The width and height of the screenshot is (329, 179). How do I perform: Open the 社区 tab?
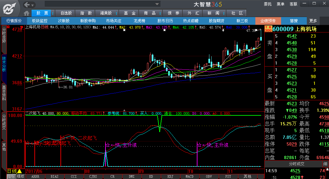tap(237, 13)
